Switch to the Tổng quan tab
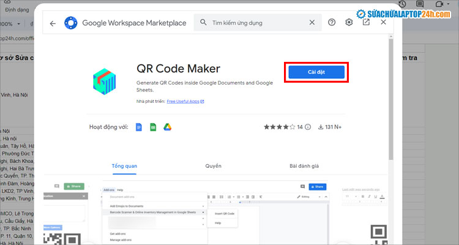Image resolution: width=459 pixels, height=245 pixels. click(x=125, y=166)
